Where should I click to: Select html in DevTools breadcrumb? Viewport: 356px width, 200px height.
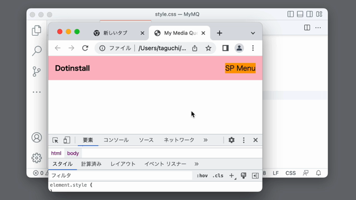(x=56, y=153)
